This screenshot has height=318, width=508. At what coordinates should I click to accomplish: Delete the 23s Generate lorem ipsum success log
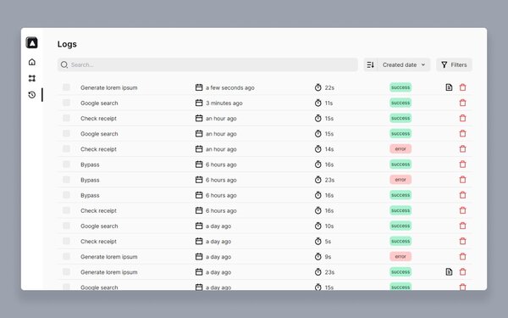pos(462,272)
